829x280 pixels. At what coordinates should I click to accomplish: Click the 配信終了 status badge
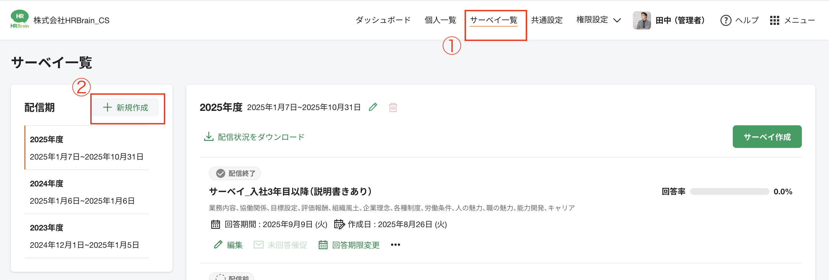click(235, 173)
